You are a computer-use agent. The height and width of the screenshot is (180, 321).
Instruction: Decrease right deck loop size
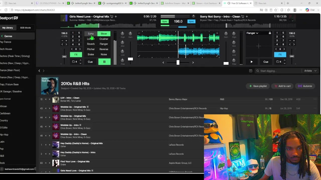click(284, 63)
